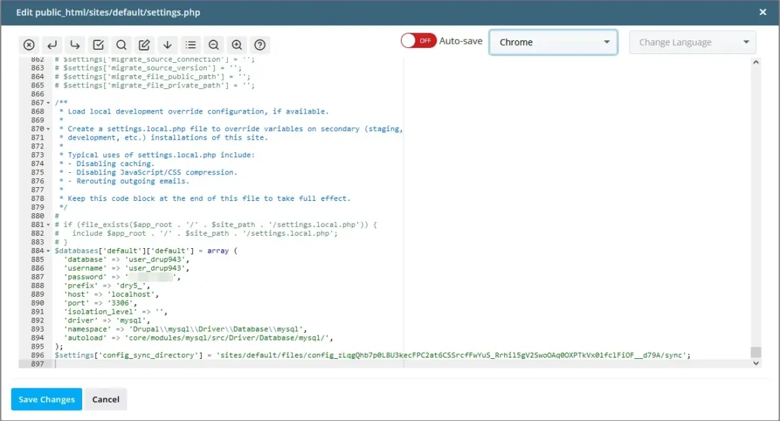Screen dimensions: 780x421
Task: Cancel editing with the Cancel button
Action: point(105,399)
